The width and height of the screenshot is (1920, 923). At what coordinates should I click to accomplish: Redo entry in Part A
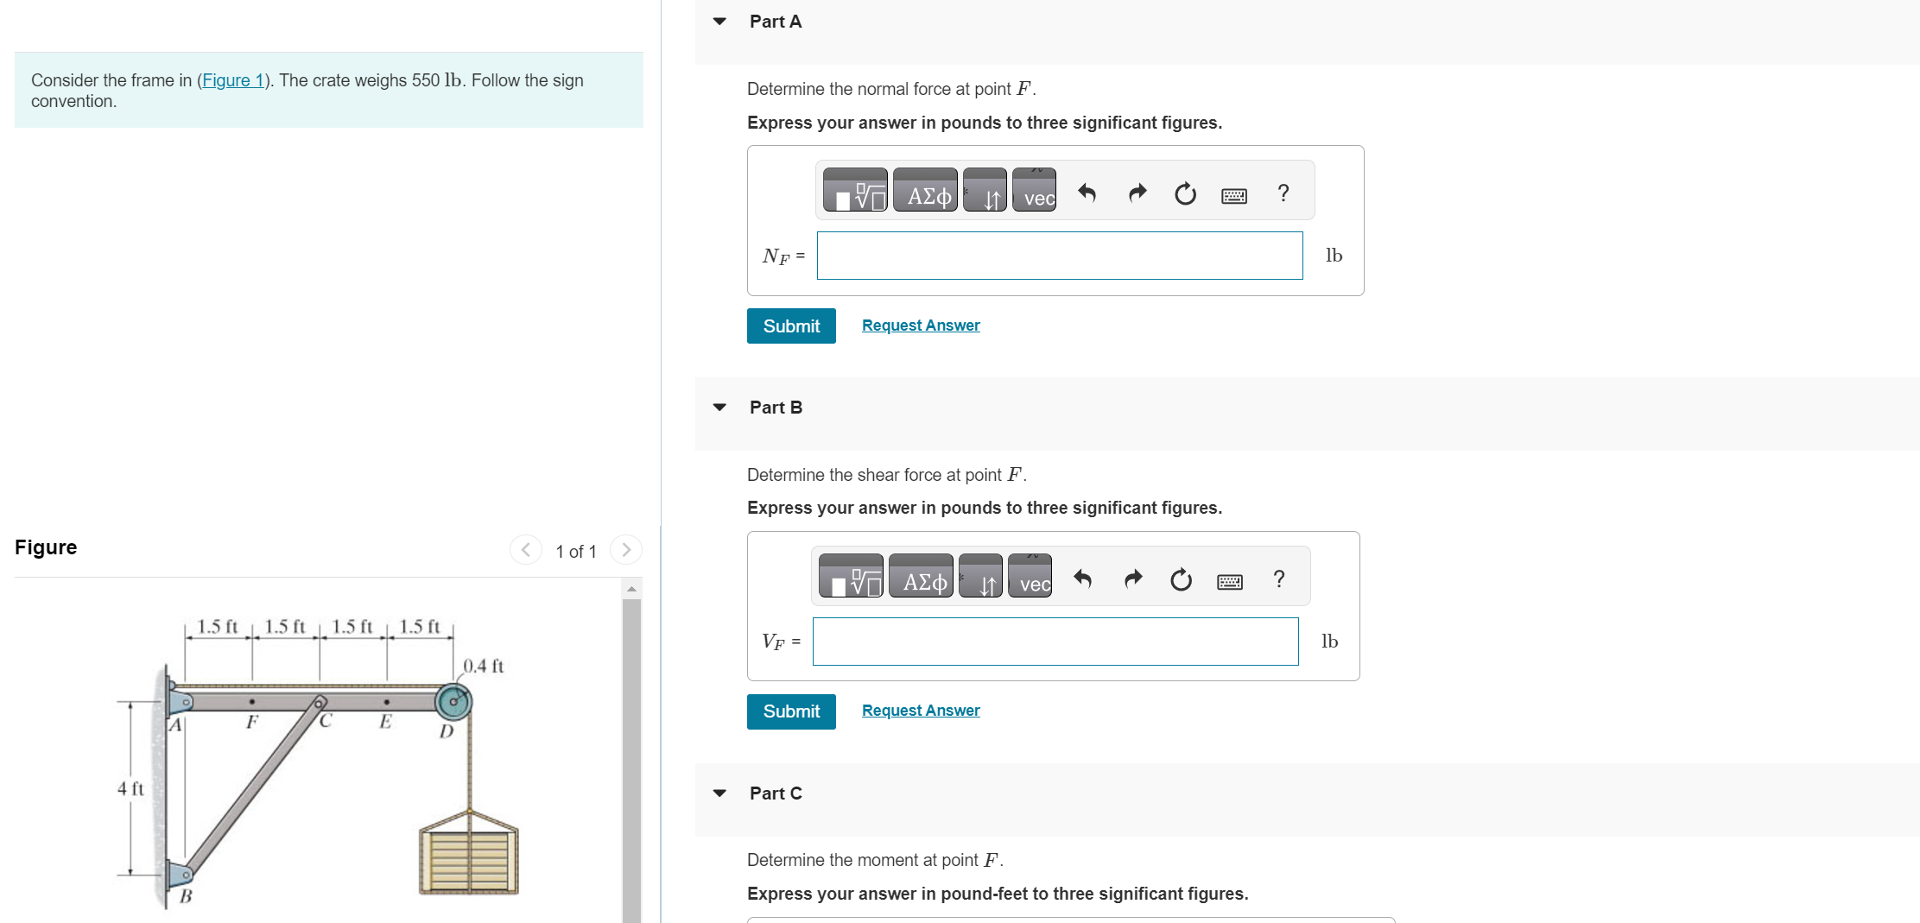1137,193
